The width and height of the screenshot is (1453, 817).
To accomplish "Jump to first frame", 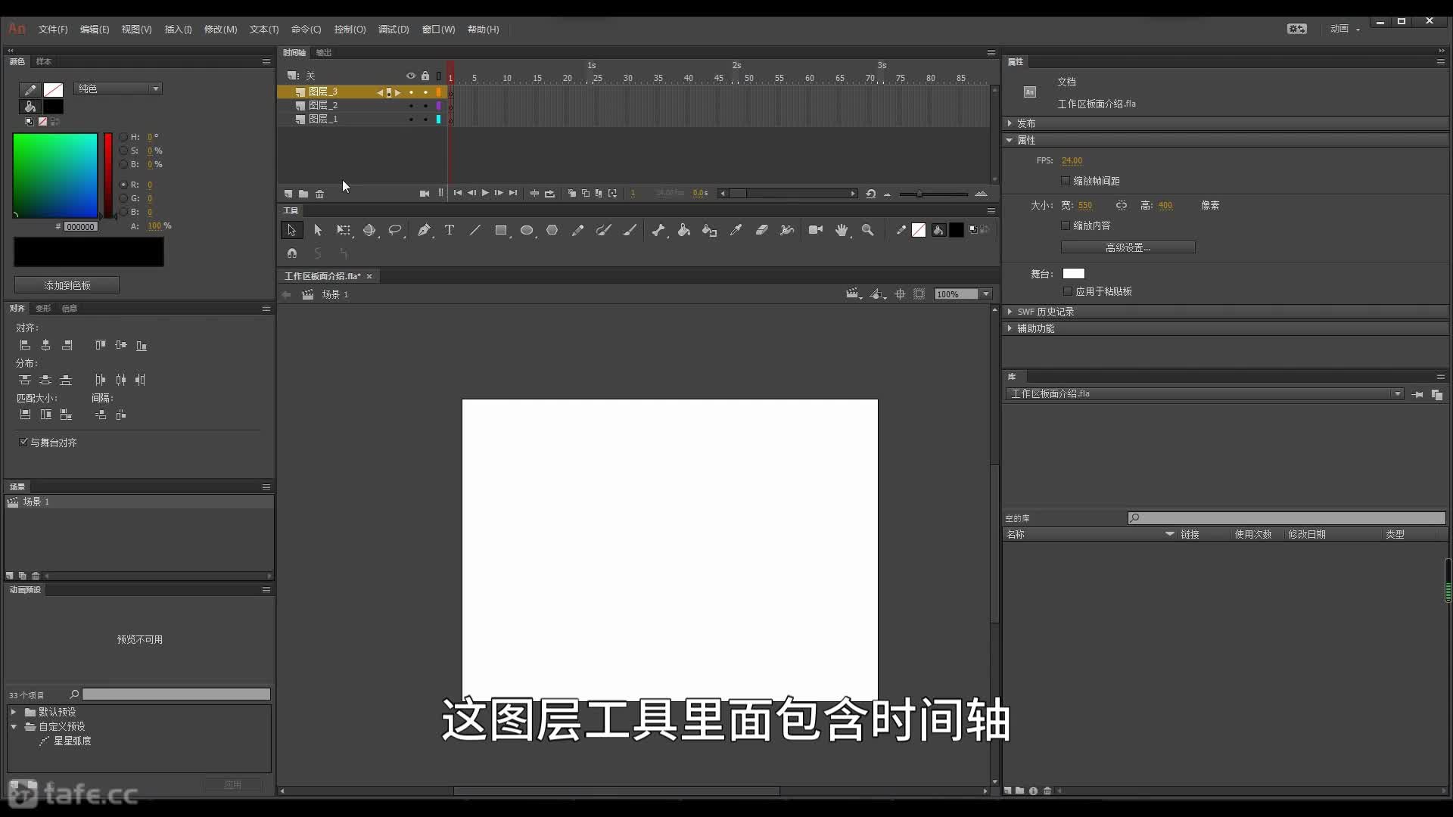I will 458,193.
